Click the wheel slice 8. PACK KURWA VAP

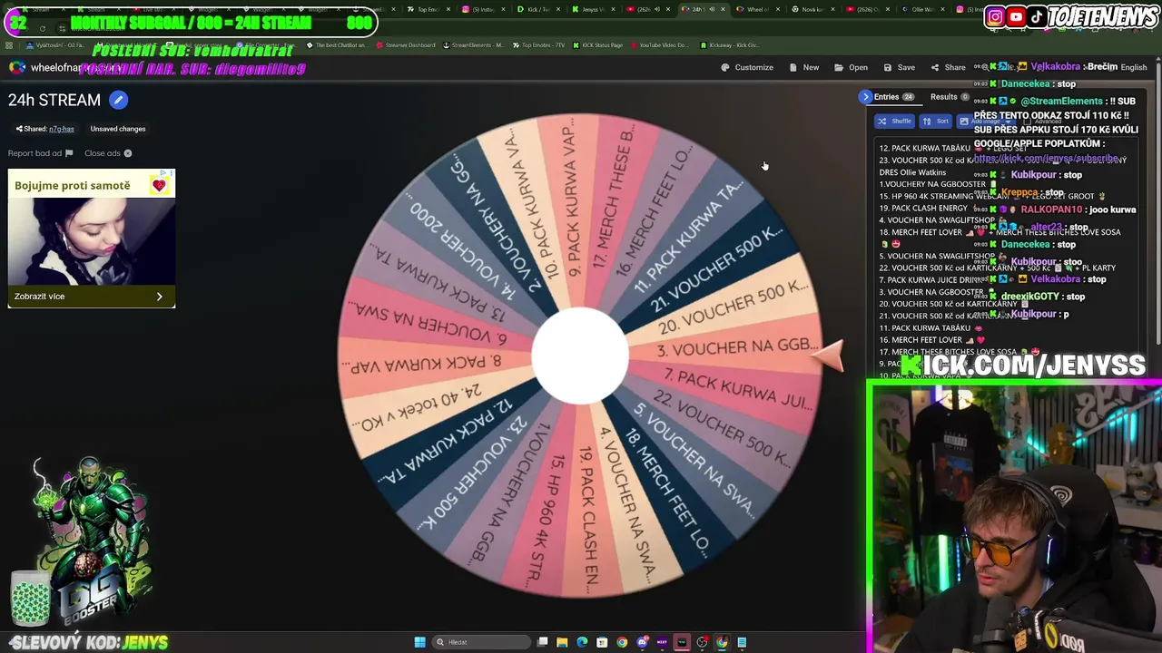(422, 364)
